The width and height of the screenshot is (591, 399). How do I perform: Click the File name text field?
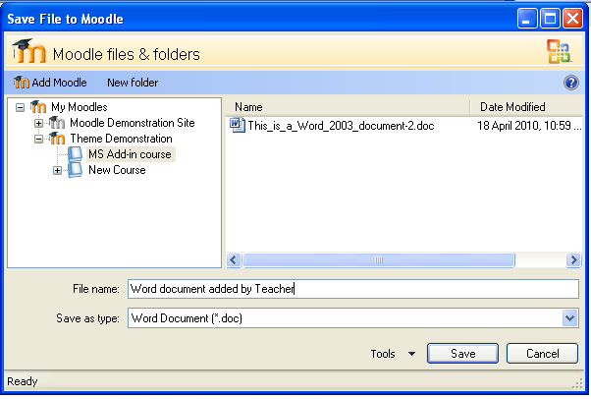click(x=353, y=289)
